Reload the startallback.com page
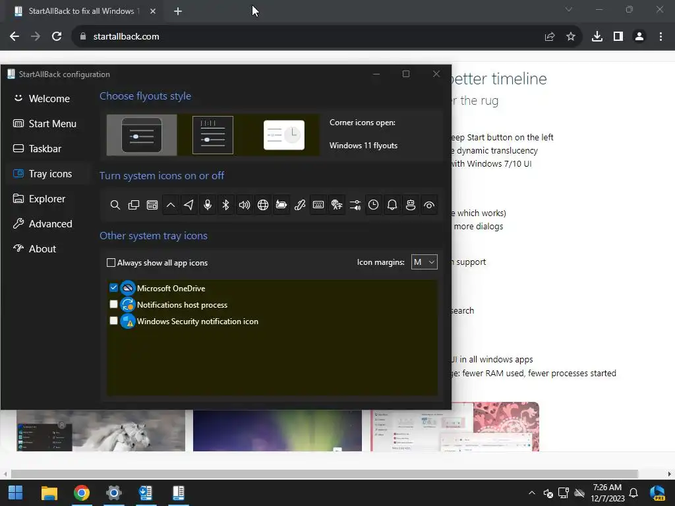 57,37
